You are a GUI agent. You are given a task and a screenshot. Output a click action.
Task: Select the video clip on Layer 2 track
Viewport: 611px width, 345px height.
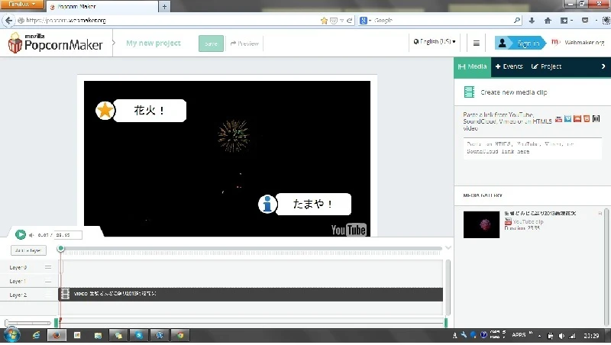(251, 295)
